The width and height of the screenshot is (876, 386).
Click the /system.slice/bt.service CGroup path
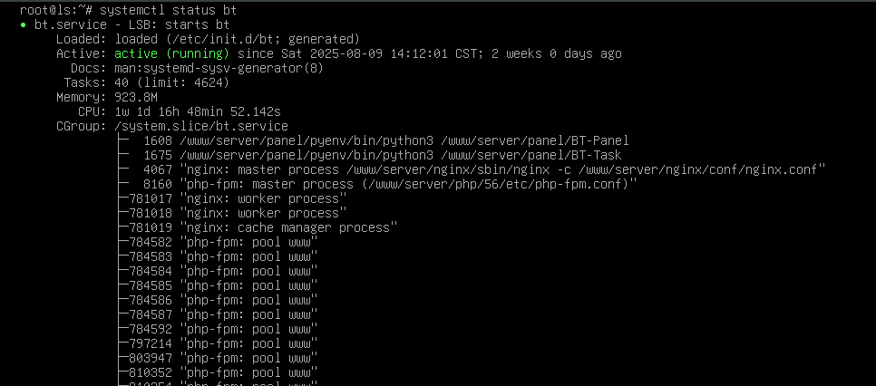tap(201, 126)
